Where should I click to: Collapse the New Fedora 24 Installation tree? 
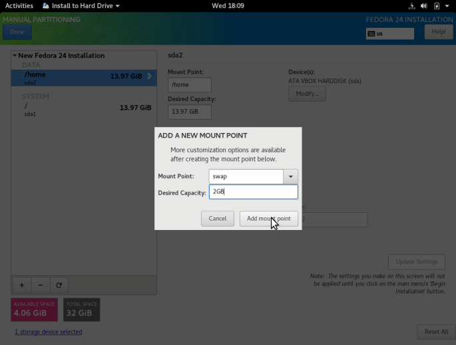point(15,55)
